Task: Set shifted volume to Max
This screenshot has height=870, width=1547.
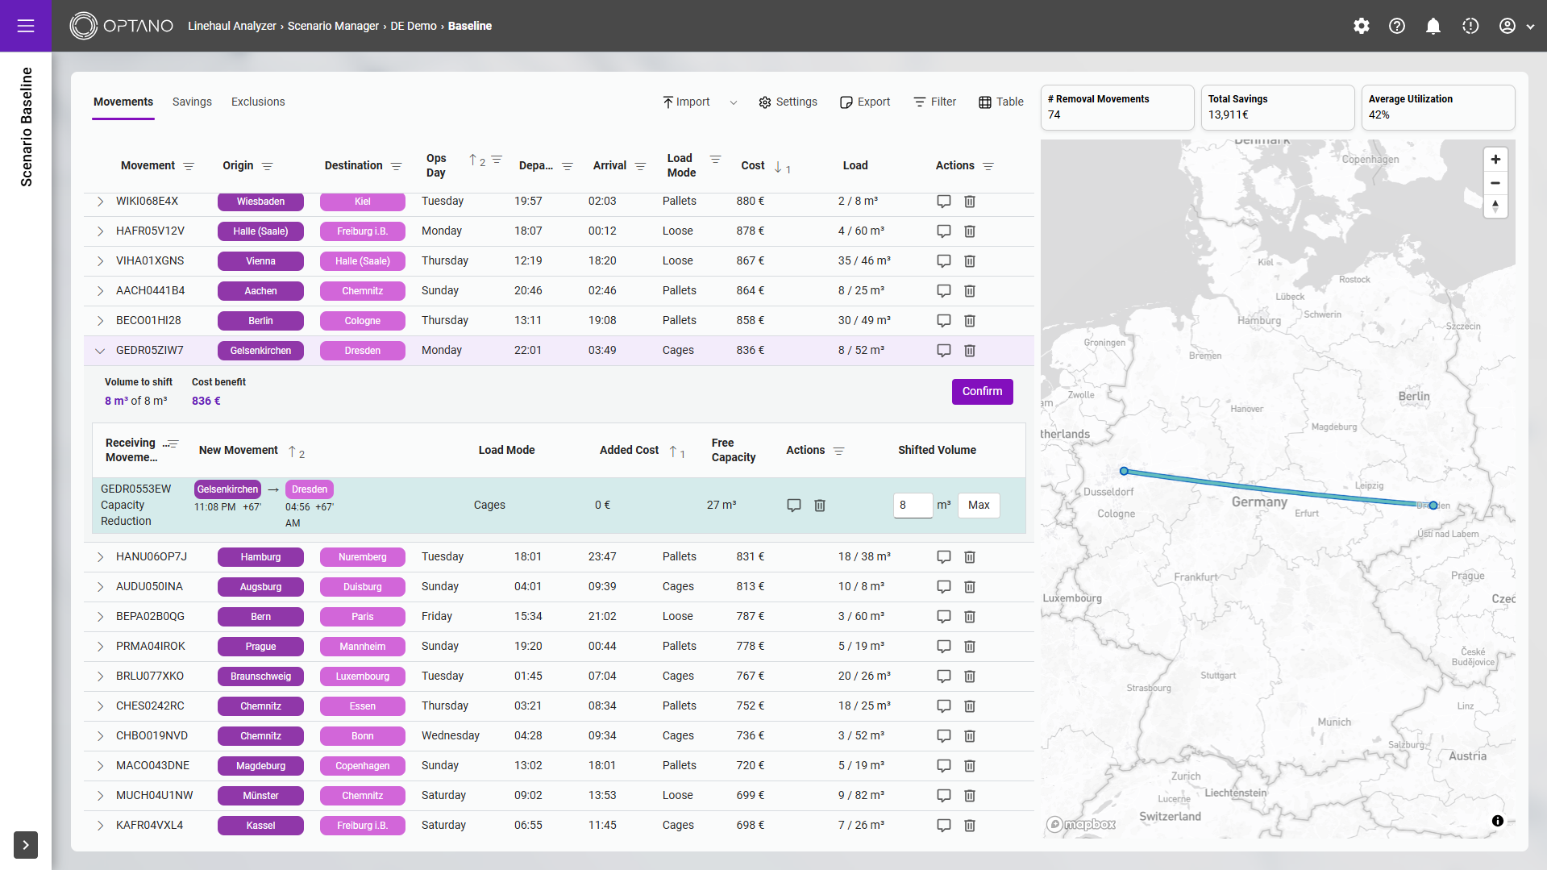Action: pyautogui.click(x=979, y=506)
